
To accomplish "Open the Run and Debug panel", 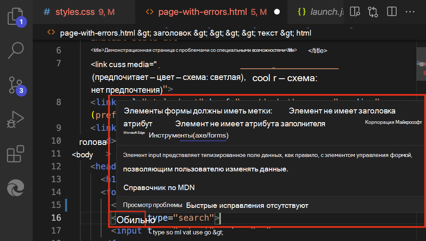I will (x=15, y=119).
